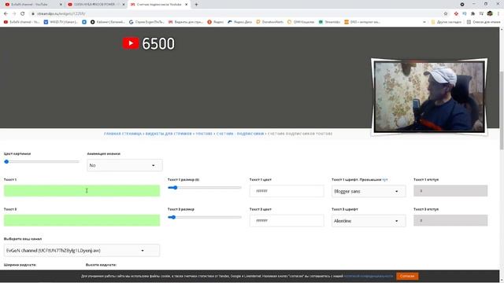
Task: Open the Кабинет bookmark
Action: [108, 22]
